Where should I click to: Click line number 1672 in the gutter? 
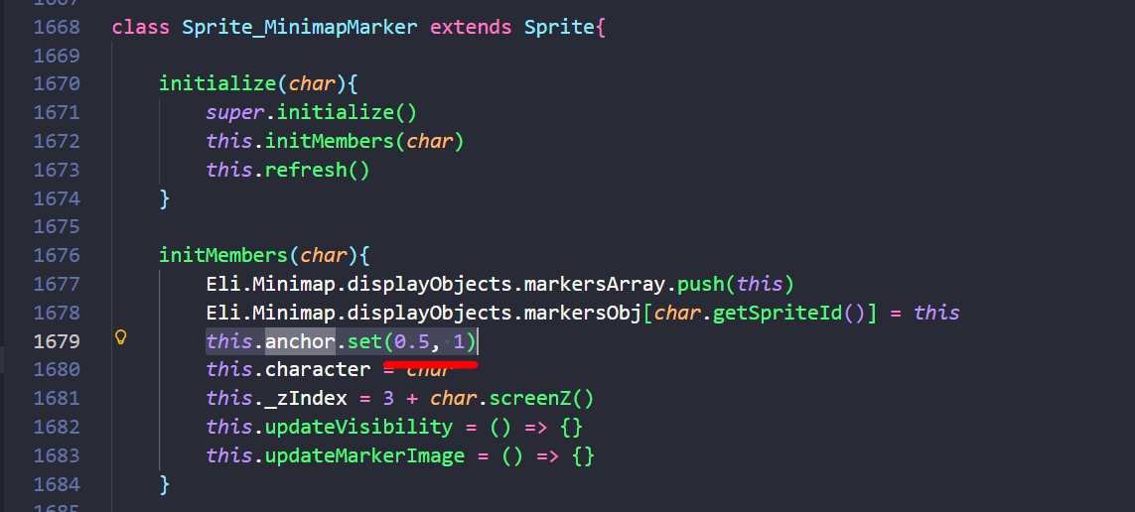58,141
